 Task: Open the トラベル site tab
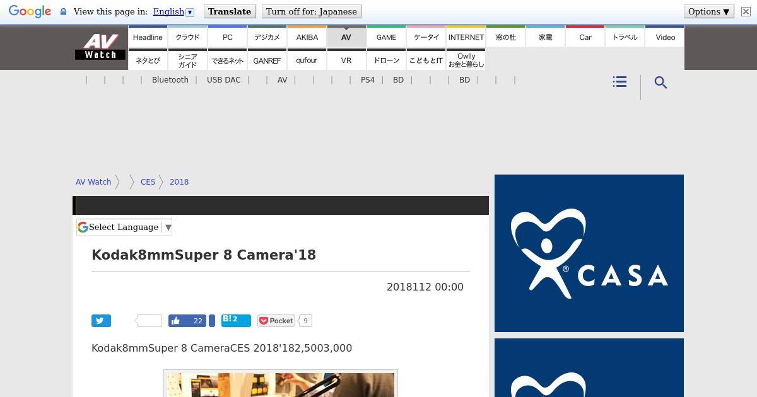625,37
